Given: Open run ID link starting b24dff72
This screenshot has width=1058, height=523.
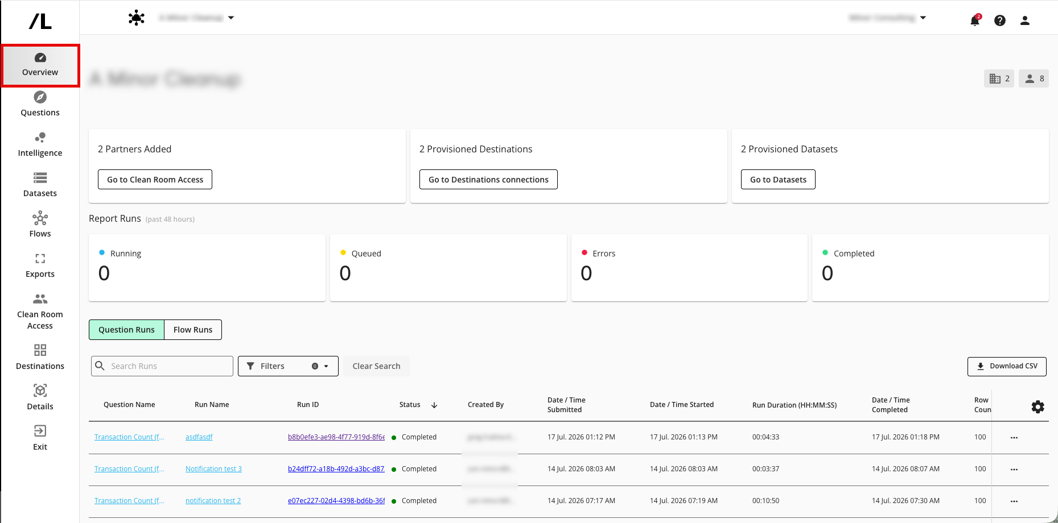Looking at the screenshot, I should (336, 469).
